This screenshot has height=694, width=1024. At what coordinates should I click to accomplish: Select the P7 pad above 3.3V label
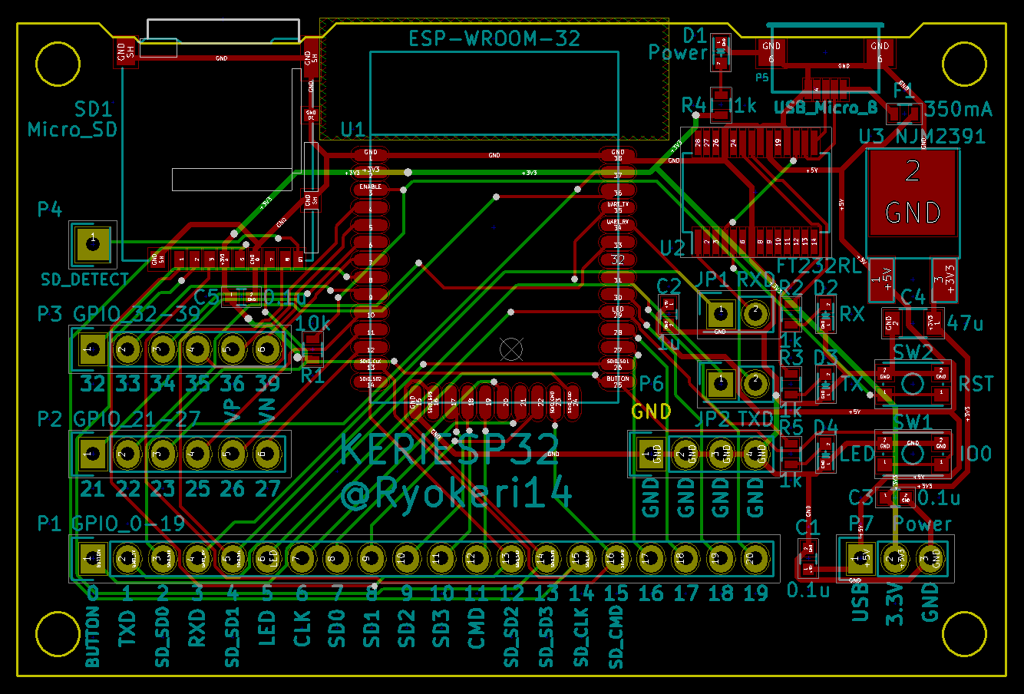point(895,559)
